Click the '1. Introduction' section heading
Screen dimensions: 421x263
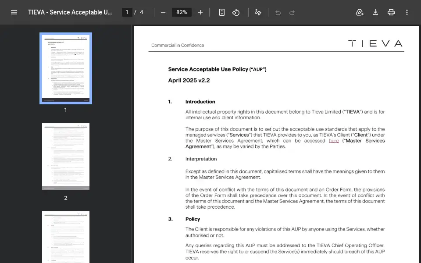coord(192,102)
